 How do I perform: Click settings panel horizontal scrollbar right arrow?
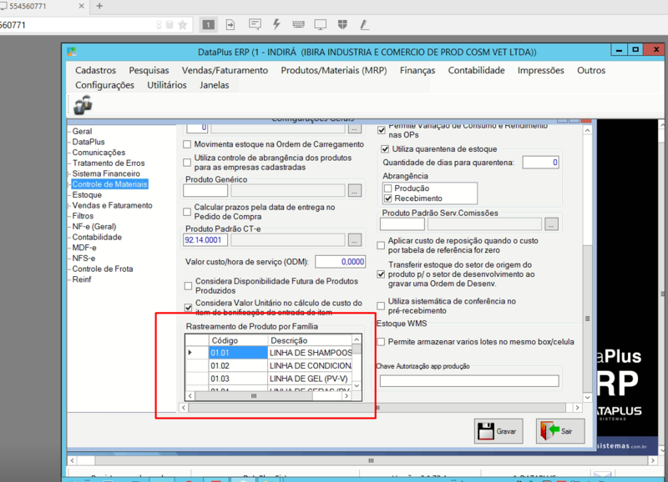(x=577, y=408)
